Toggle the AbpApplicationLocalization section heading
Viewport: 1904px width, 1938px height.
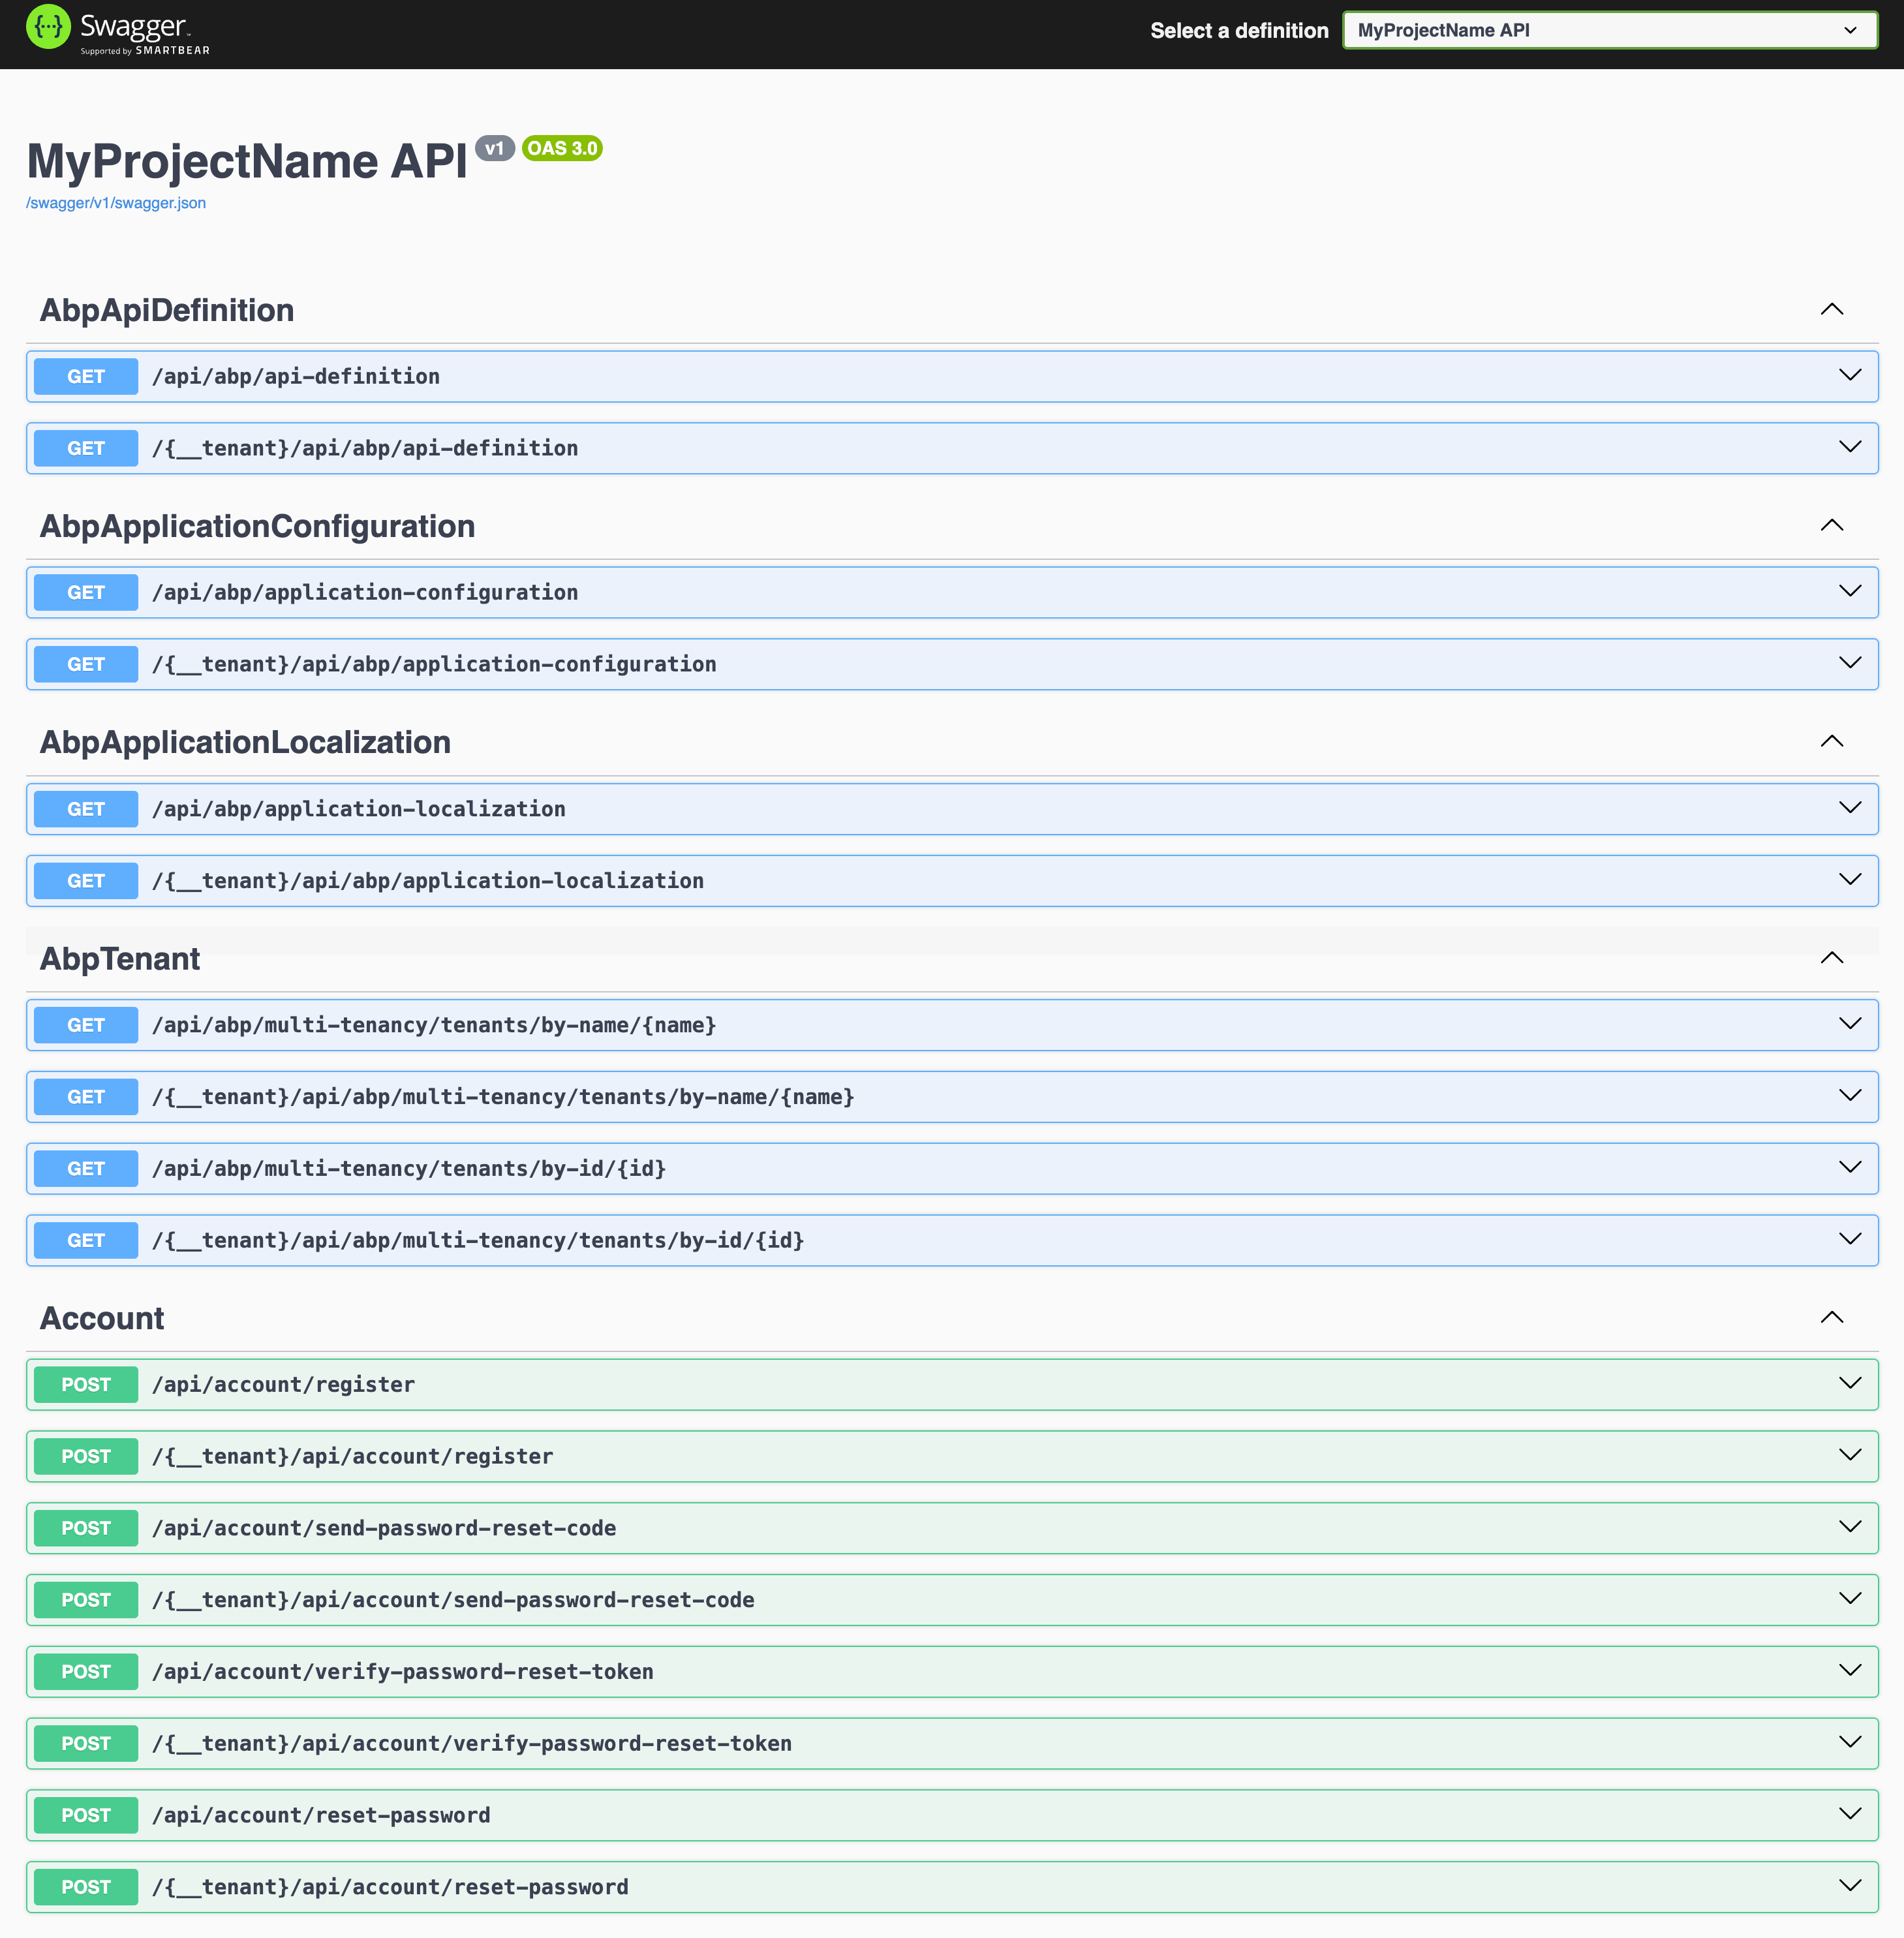[x=245, y=742]
